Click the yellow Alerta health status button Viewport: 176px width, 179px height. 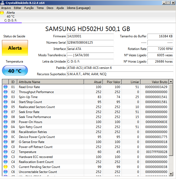point(15,48)
